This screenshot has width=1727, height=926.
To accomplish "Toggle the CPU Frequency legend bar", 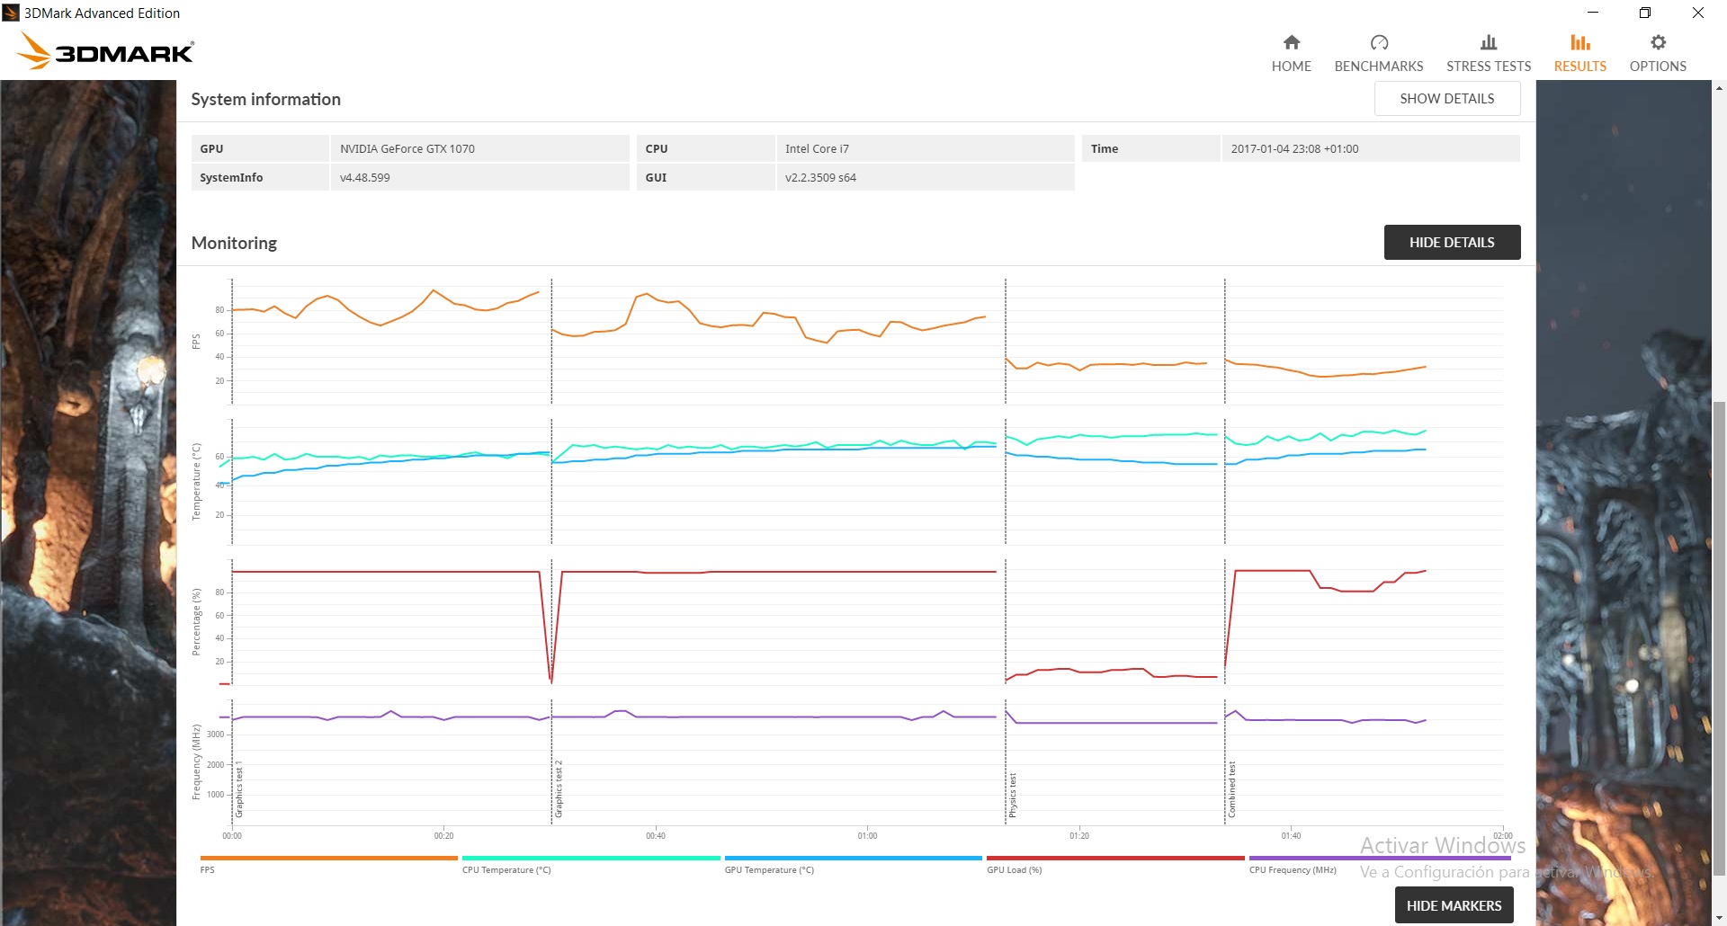I will (1380, 858).
